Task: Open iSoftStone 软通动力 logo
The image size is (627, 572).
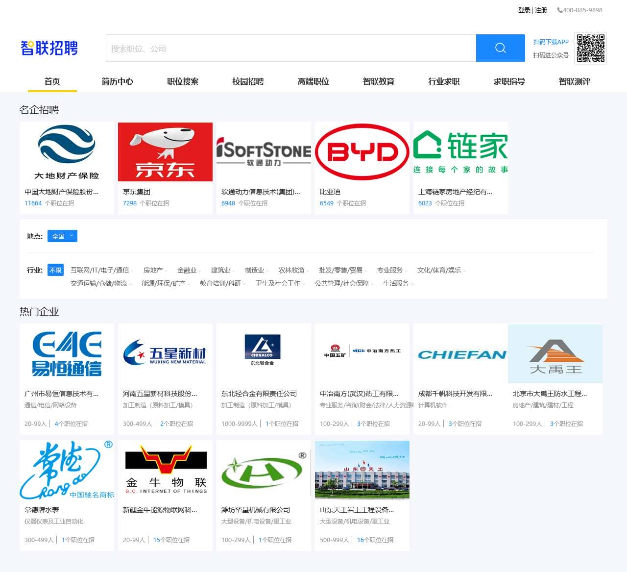Action: [264, 152]
